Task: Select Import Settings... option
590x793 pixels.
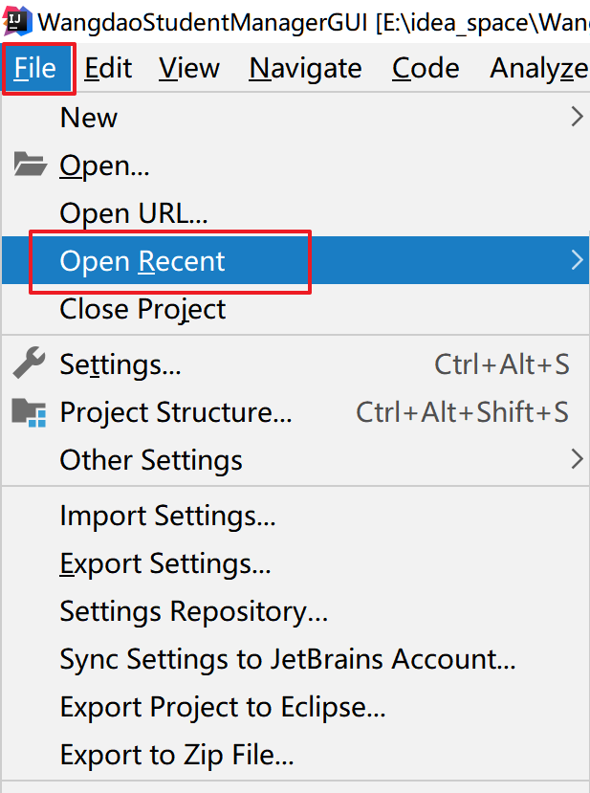Action: [167, 517]
